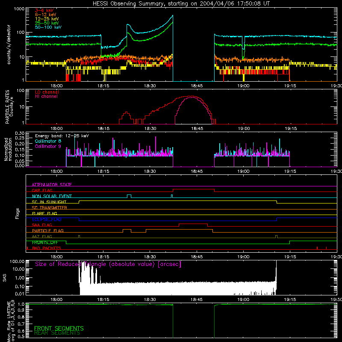Viewport: 342px width, 342px height.
Task: Click the HI channel legend entry
Action: click(x=46, y=97)
